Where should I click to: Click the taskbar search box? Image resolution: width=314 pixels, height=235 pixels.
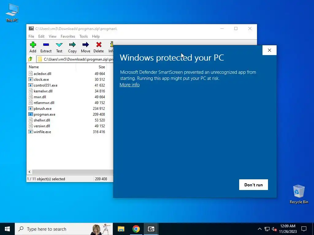coord(64,229)
